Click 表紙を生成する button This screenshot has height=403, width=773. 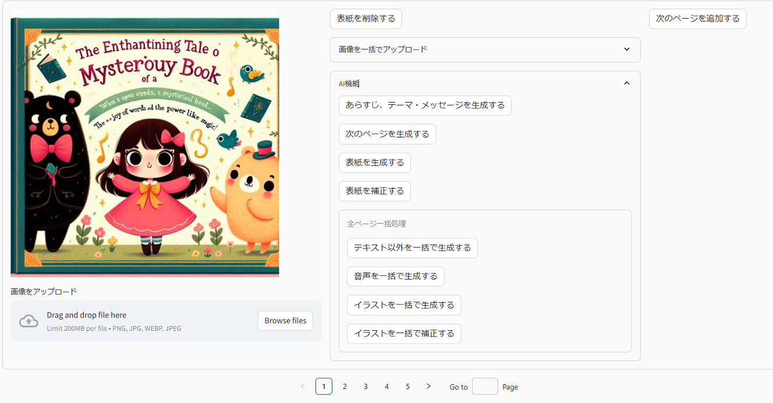[375, 162]
